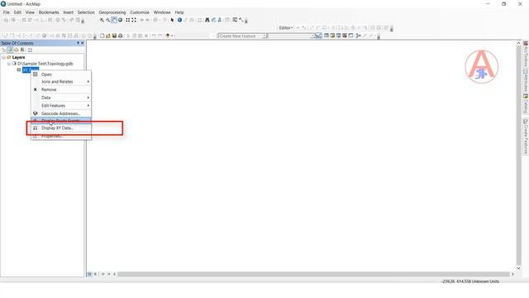Click the Open folder icon in toolbar
Screen dimensions: 529x298
click(108, 36)
